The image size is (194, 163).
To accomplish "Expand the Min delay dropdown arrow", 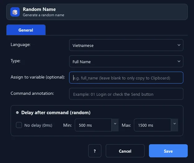I will pyautogui.click(x=115, y=125).
